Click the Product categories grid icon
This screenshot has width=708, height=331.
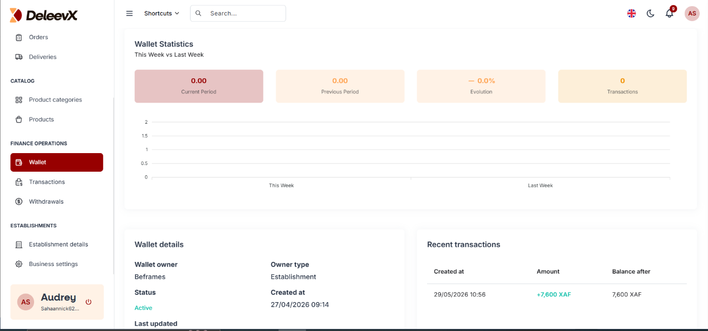coord(19,100)
